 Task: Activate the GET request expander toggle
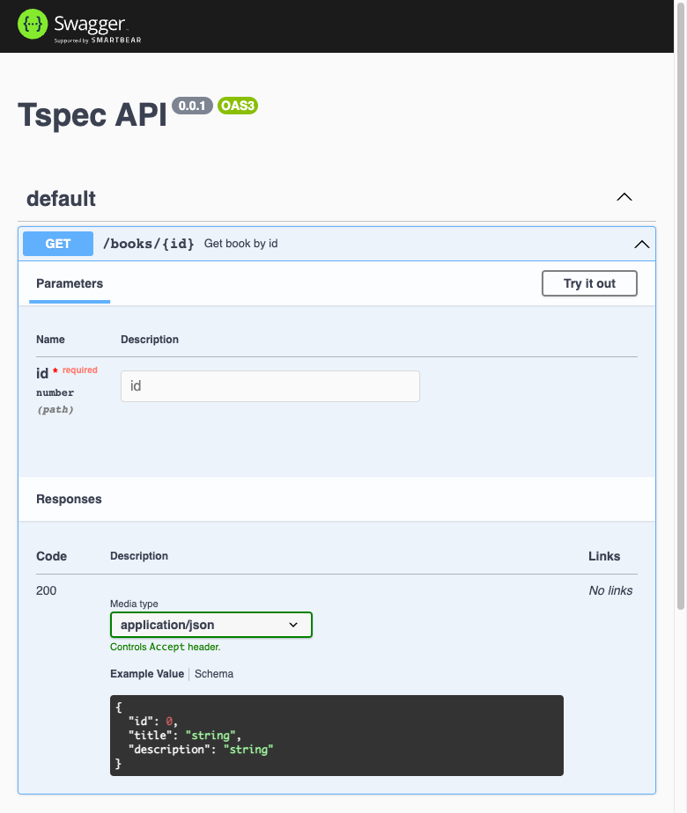pos(642,244)
